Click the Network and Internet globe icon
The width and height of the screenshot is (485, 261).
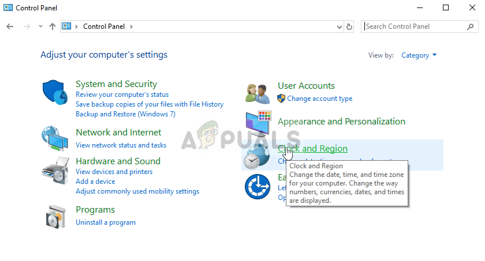click(x=55, y=138)
